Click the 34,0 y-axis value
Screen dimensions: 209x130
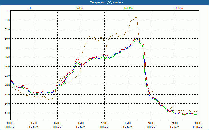(x=7, y=20)
